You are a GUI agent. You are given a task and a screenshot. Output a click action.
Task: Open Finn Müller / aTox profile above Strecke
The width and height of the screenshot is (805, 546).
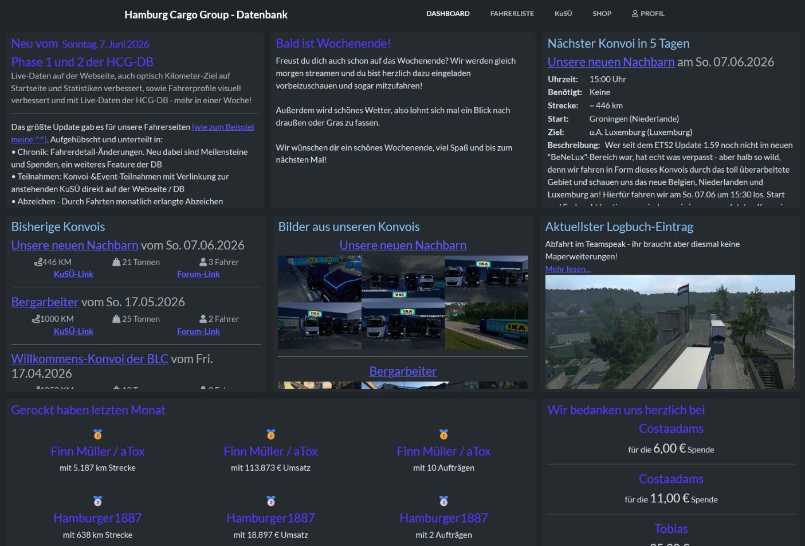click(97, 451)
